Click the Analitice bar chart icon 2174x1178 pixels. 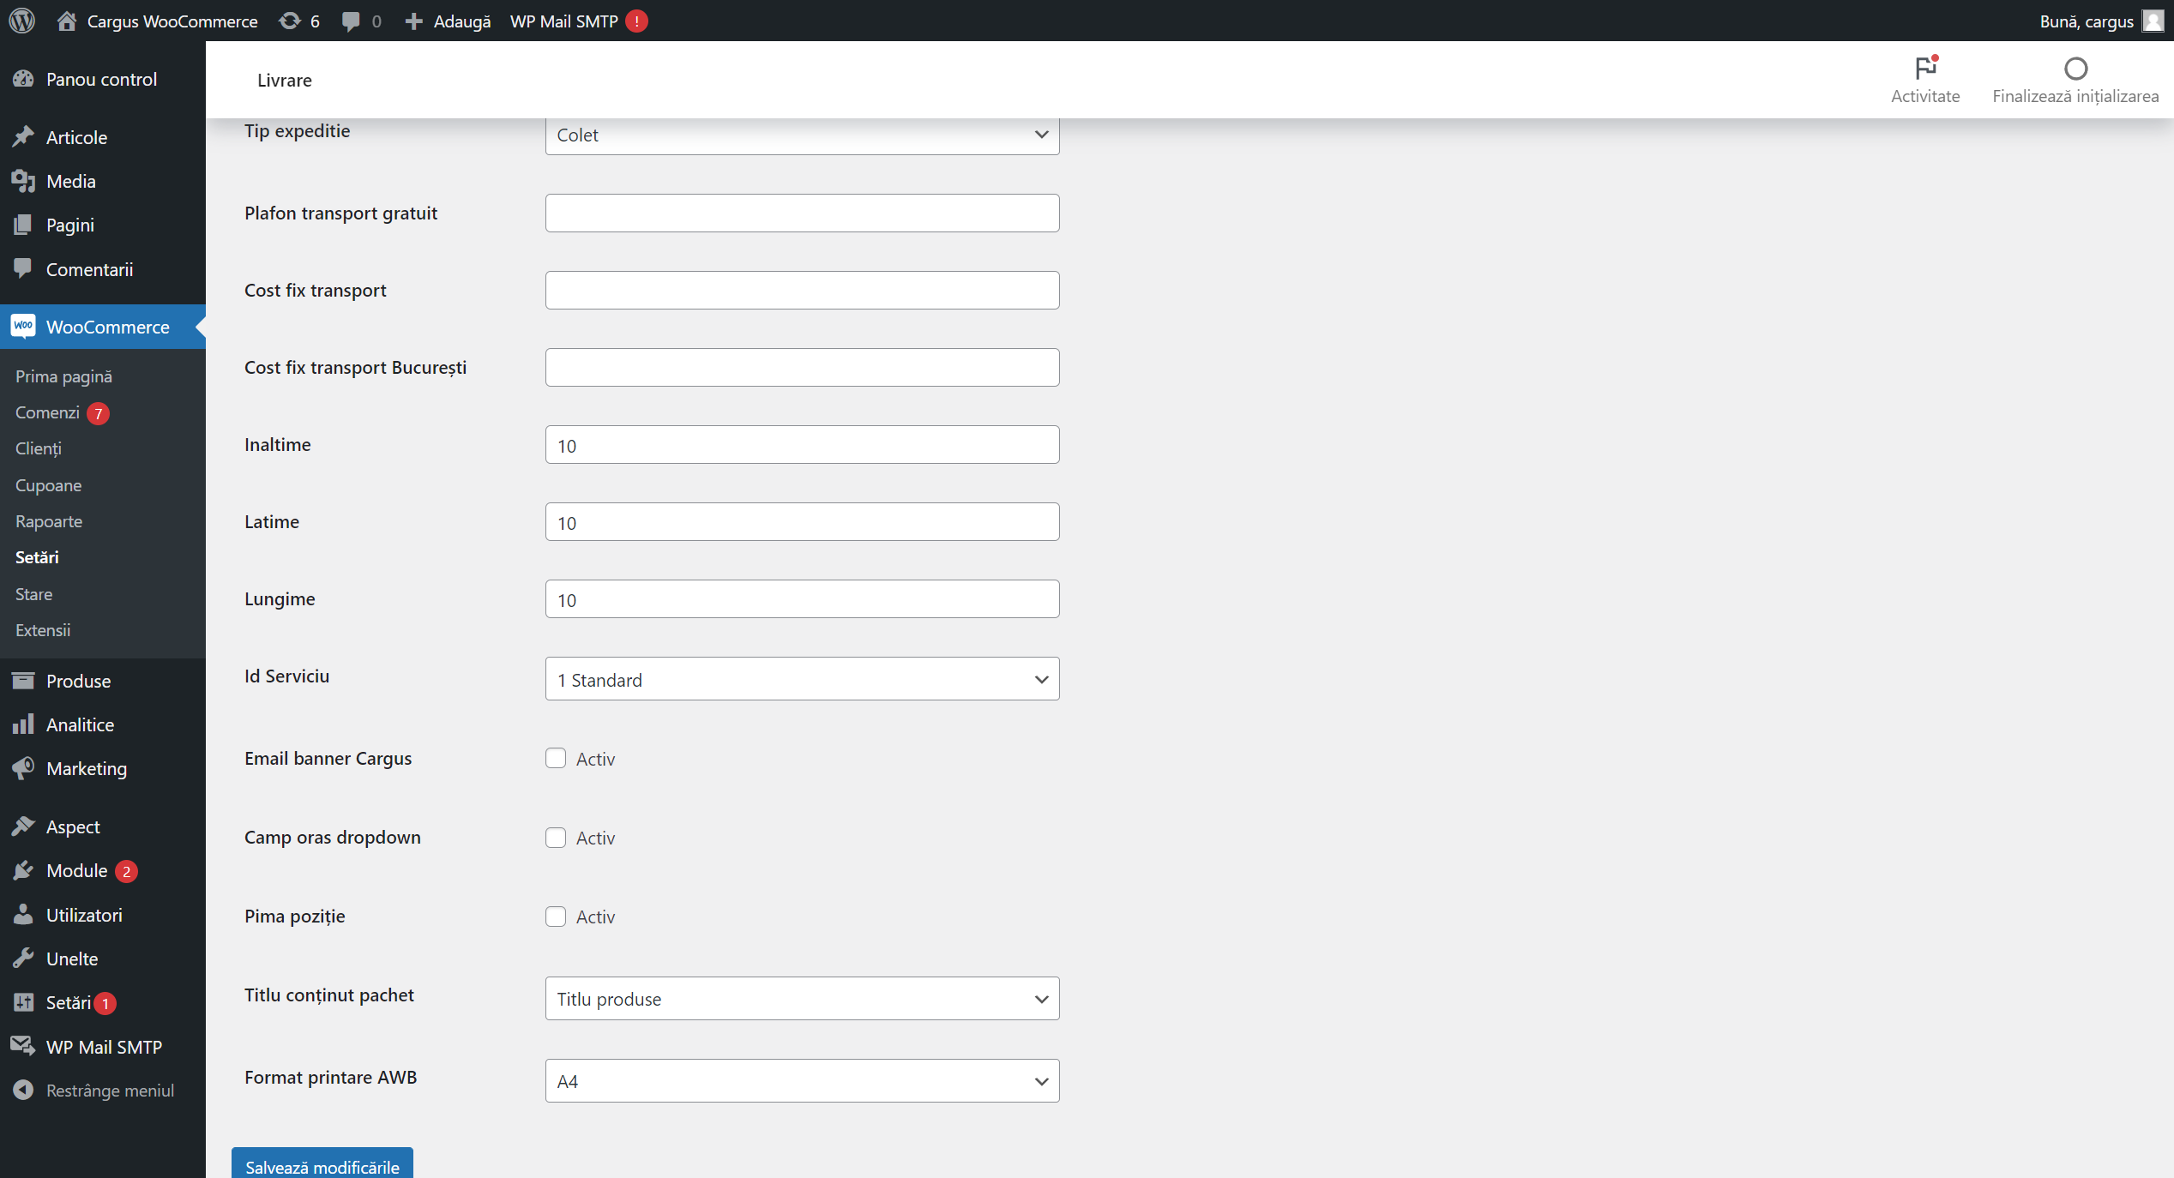click(23, 724)
